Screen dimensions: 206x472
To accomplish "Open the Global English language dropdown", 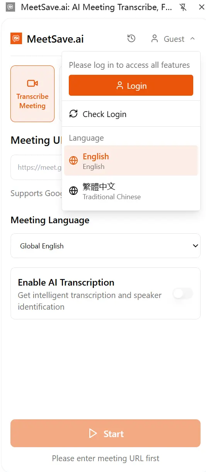I will point(106,246).
